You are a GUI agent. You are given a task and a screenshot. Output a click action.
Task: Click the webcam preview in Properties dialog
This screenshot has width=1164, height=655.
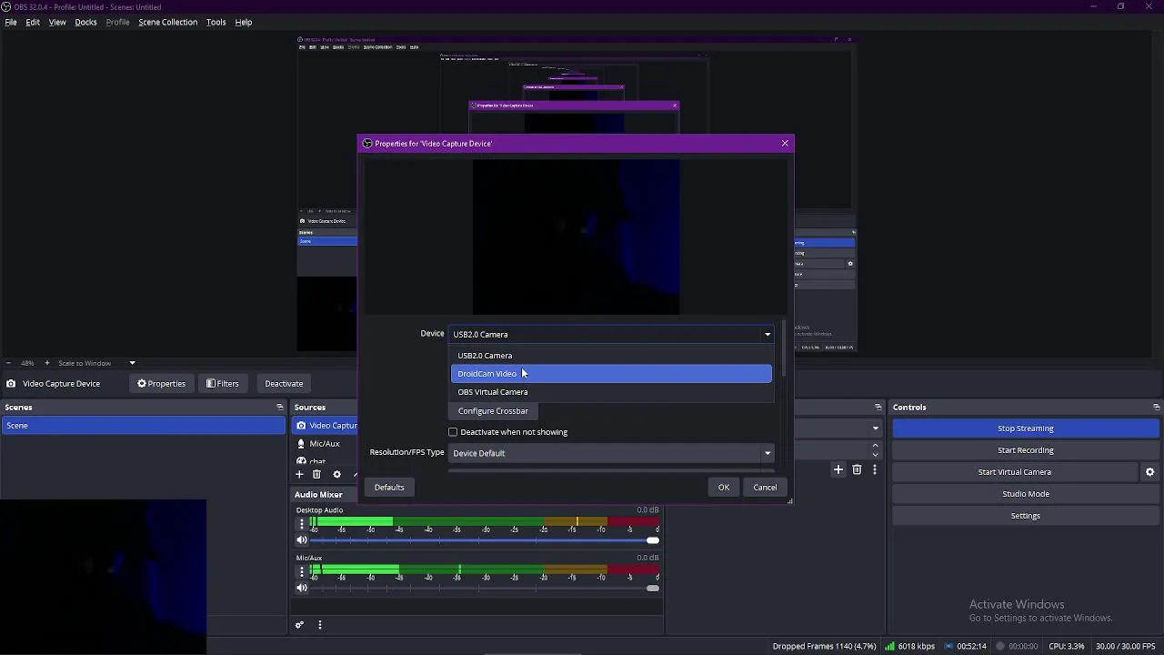pos(576,237)
